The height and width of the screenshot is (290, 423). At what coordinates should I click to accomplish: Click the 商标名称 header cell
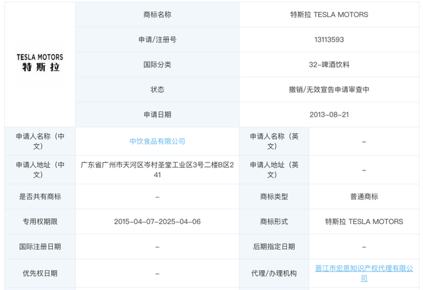point(157,15)
